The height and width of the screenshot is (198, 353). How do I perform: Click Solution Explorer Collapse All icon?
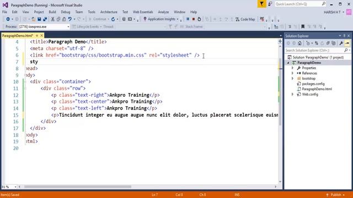(328, 43)
